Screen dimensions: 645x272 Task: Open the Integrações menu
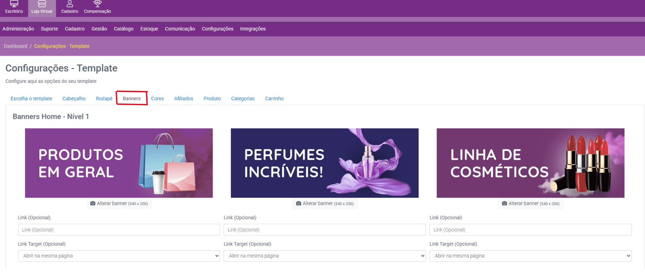[253, 29]
